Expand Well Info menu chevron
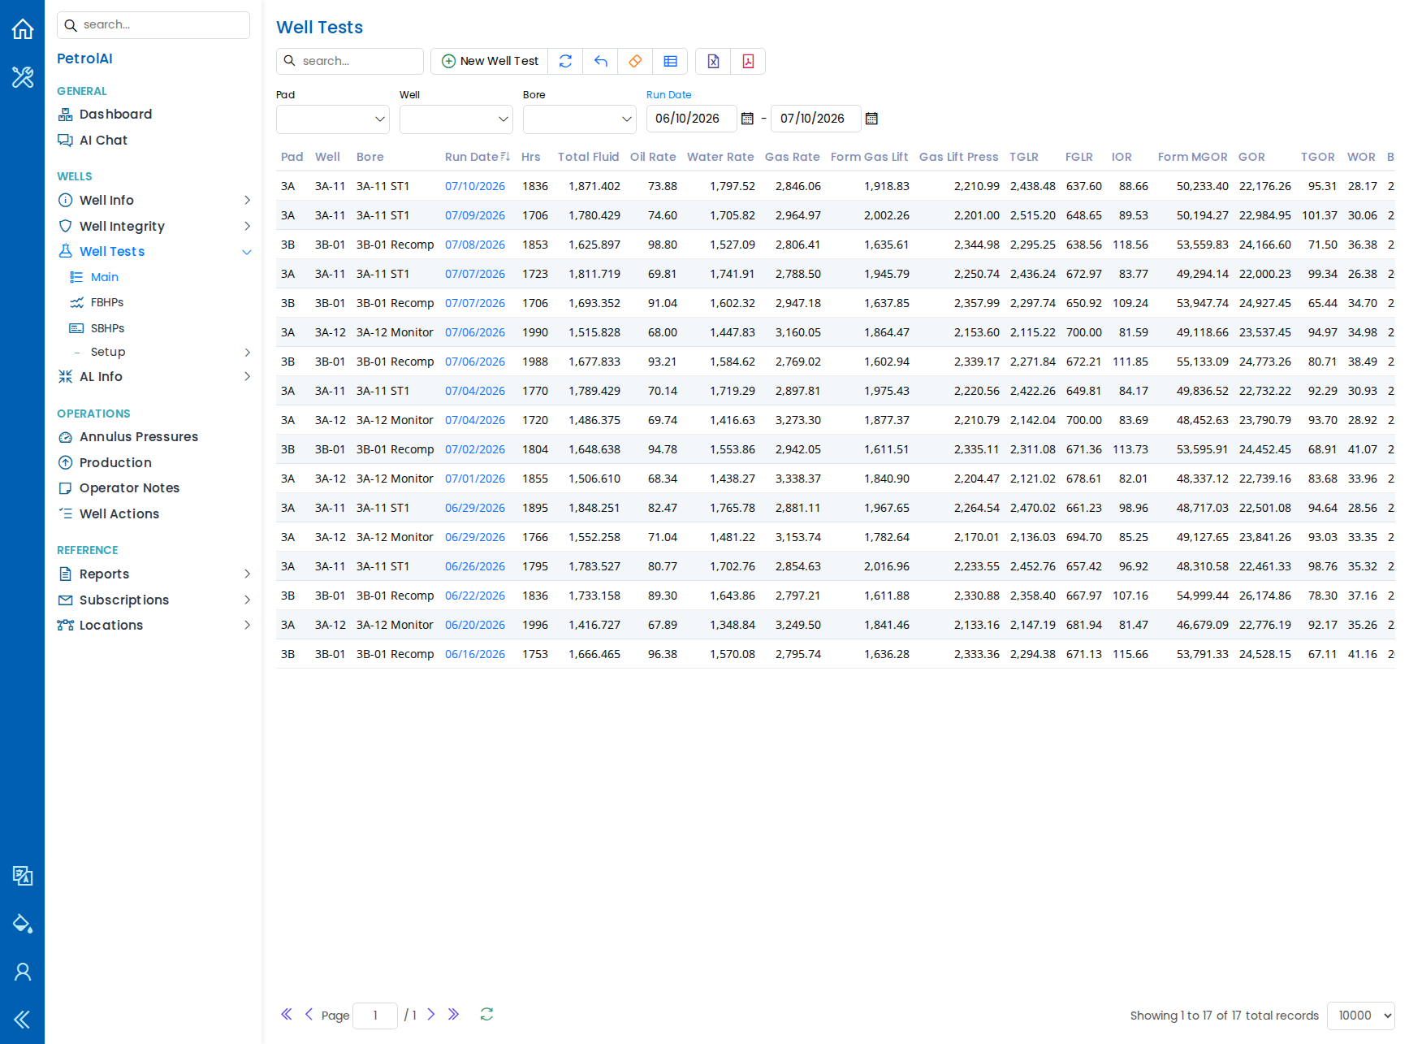Image resolution: width=1409 pixels, height=1044 pixels. (247, 201)
